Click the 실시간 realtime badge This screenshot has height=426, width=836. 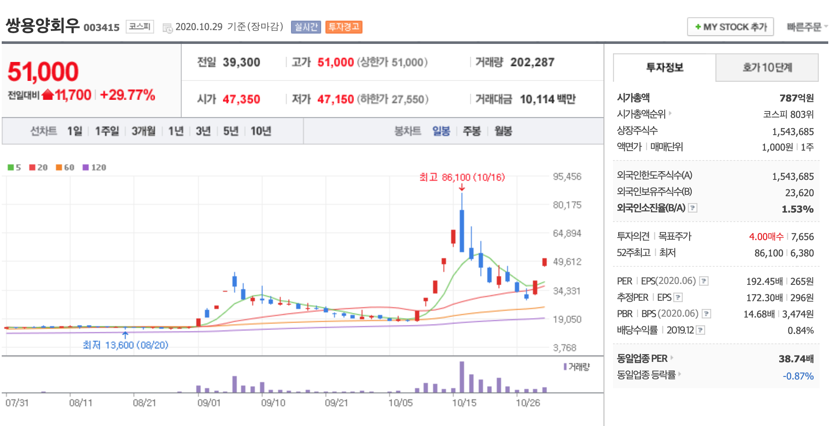[306, 27]
